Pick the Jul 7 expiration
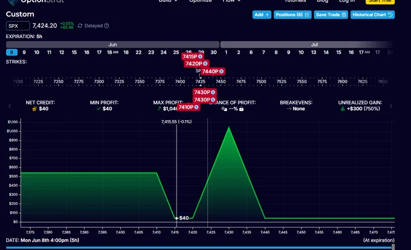The image size is (411, 250). 264,53
